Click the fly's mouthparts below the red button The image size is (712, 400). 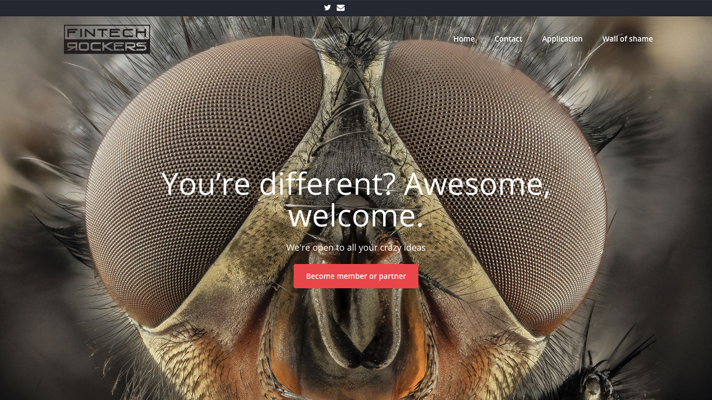point(356,333)
